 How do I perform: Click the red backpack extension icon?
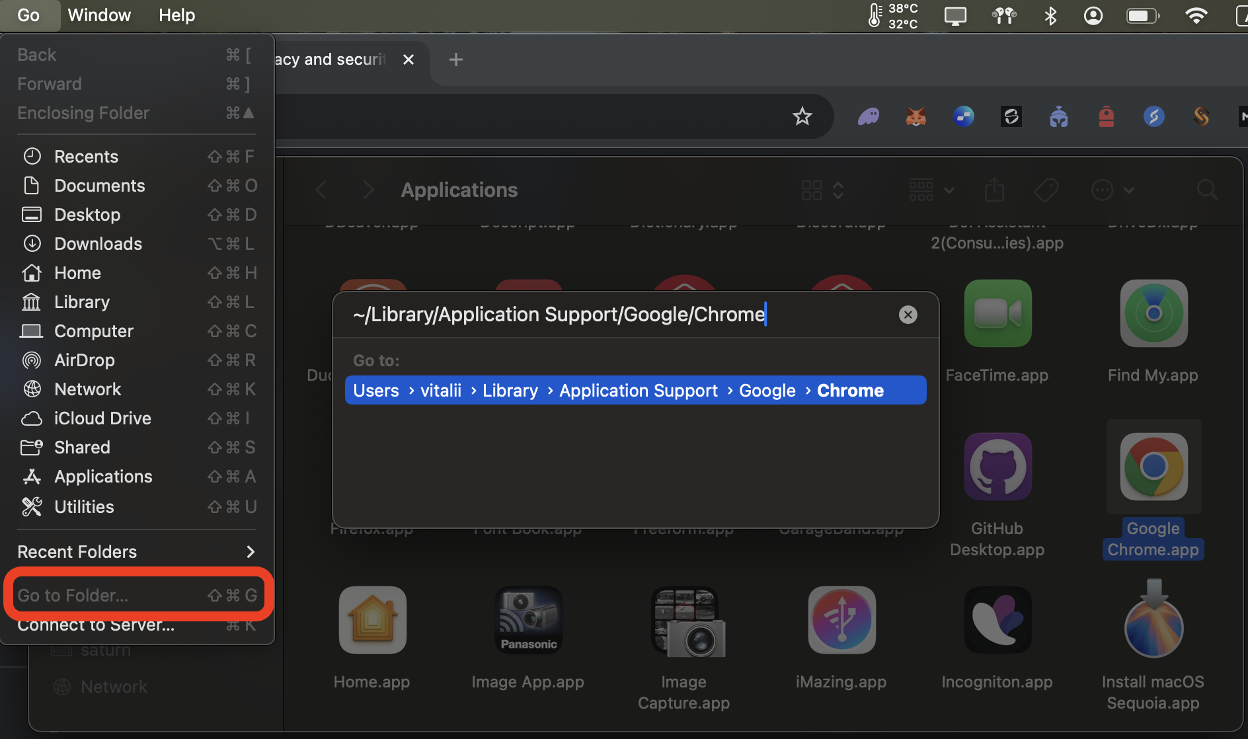(x=1106, y=117)
